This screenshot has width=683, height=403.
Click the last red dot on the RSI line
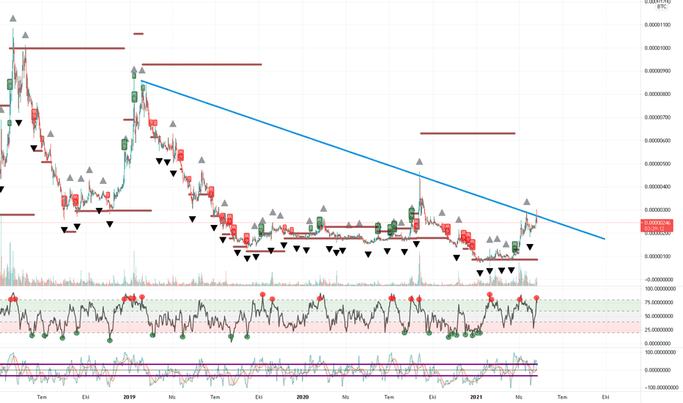[536, 298]
